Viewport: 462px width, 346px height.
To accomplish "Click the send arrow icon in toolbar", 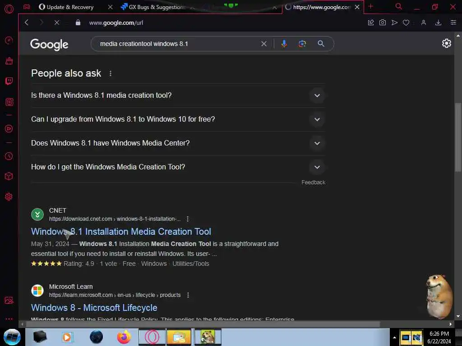I will [x=394, y=23].
